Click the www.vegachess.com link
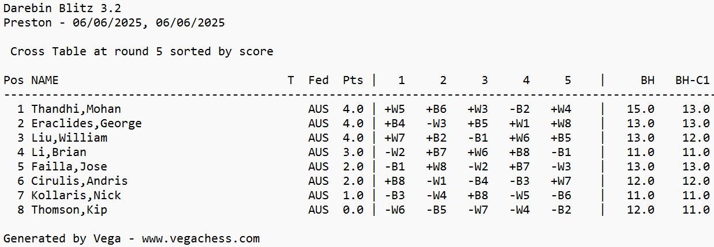Screen dimensions: 714x247 click(201, 238)
